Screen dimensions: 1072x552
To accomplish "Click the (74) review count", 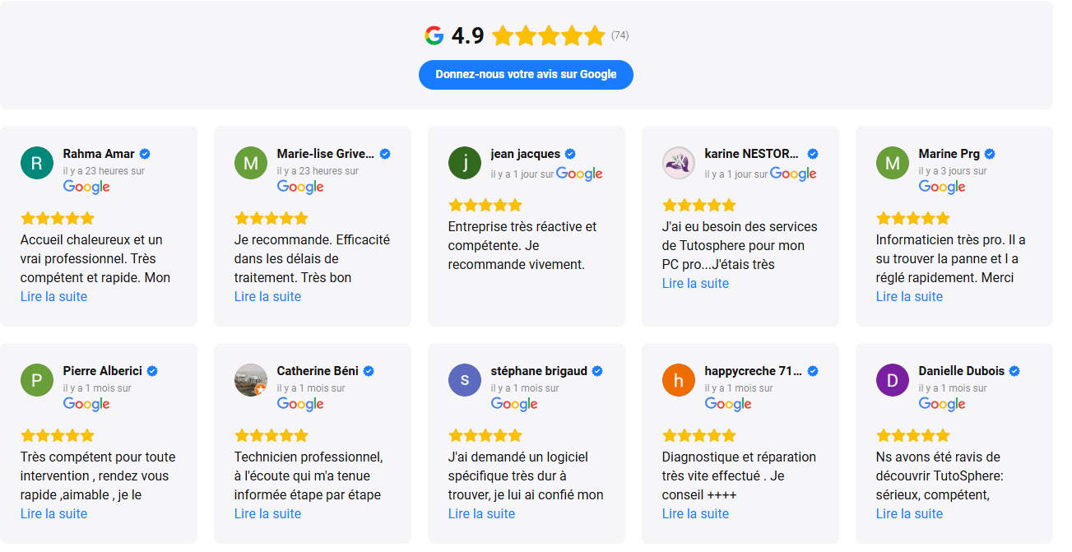I will [x=620, y=35].
